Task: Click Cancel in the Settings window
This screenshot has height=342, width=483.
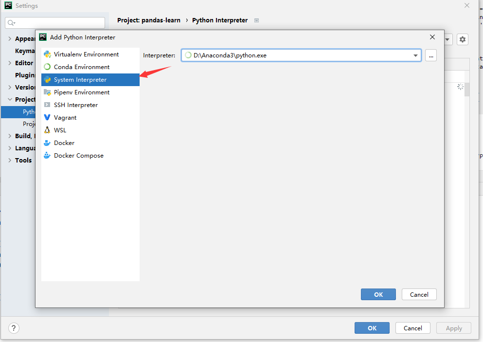Action: tap(413, 328)
